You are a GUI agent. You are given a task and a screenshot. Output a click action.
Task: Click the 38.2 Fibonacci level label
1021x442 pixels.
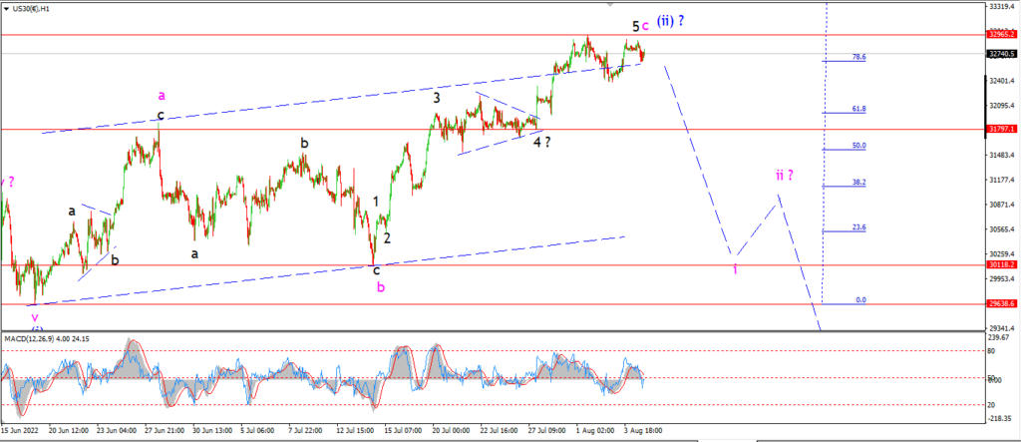point(859,183)
